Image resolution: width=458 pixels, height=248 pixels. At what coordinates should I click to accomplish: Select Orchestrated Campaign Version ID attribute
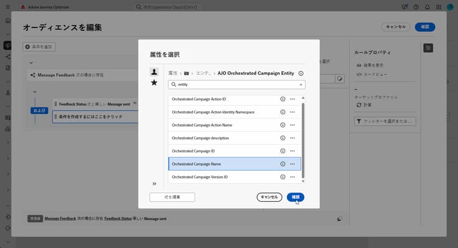[234, 177]
